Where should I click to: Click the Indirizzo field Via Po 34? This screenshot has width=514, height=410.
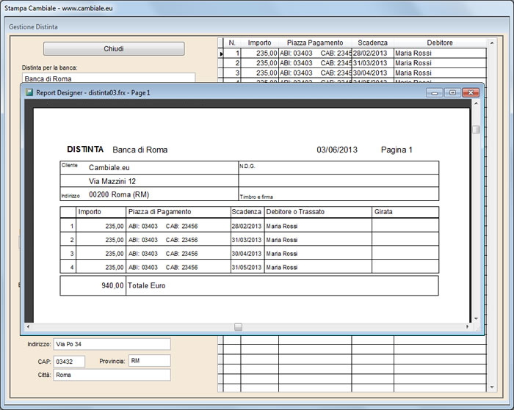click(112, 344)
